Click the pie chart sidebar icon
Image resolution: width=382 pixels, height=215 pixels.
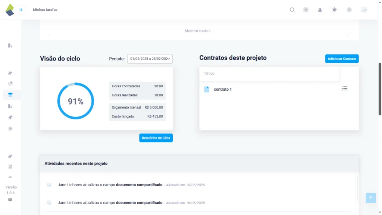pos(10,84)
